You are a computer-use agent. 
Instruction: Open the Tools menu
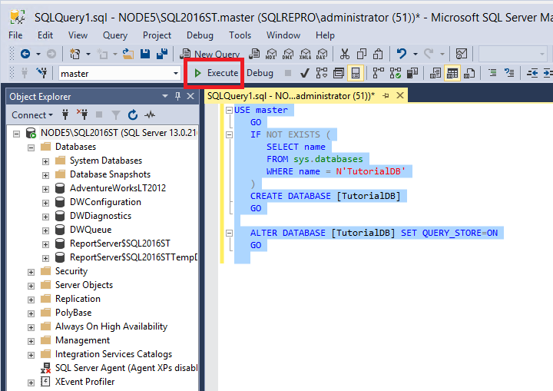click(240, 35)
